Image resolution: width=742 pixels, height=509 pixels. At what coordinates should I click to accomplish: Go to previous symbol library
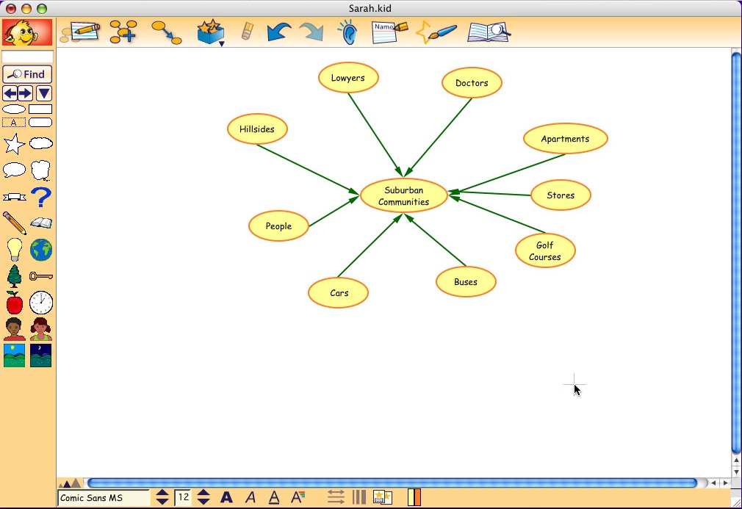(10, 93)
